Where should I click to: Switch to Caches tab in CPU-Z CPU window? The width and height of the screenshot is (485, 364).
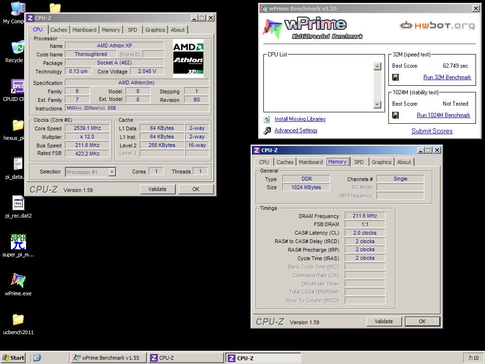[x=58, y=30]
